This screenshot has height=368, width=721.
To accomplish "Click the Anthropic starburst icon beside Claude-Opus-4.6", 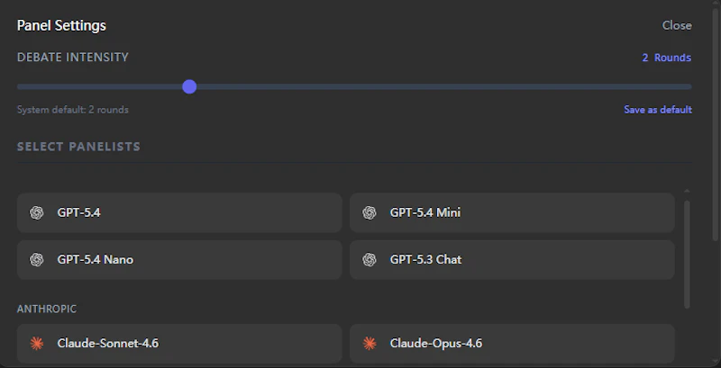I will [x=370, y=343].
